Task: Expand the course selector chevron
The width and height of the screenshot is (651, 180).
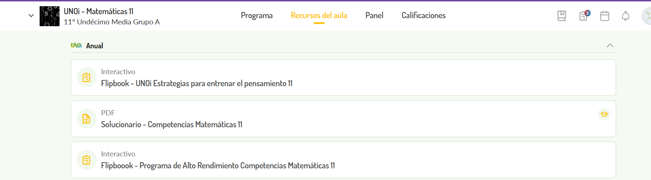Action: [x=31, y=16]
